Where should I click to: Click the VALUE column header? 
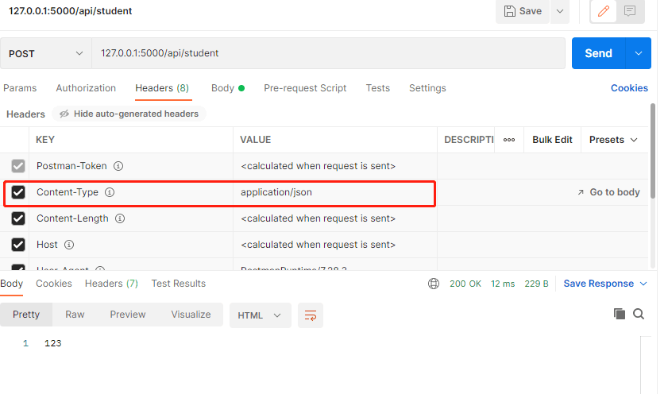255,140
